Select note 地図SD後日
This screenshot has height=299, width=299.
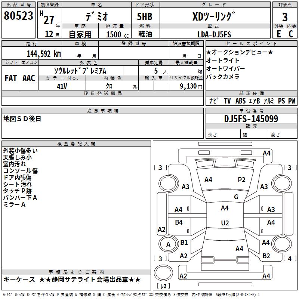[x=22, y=119]
